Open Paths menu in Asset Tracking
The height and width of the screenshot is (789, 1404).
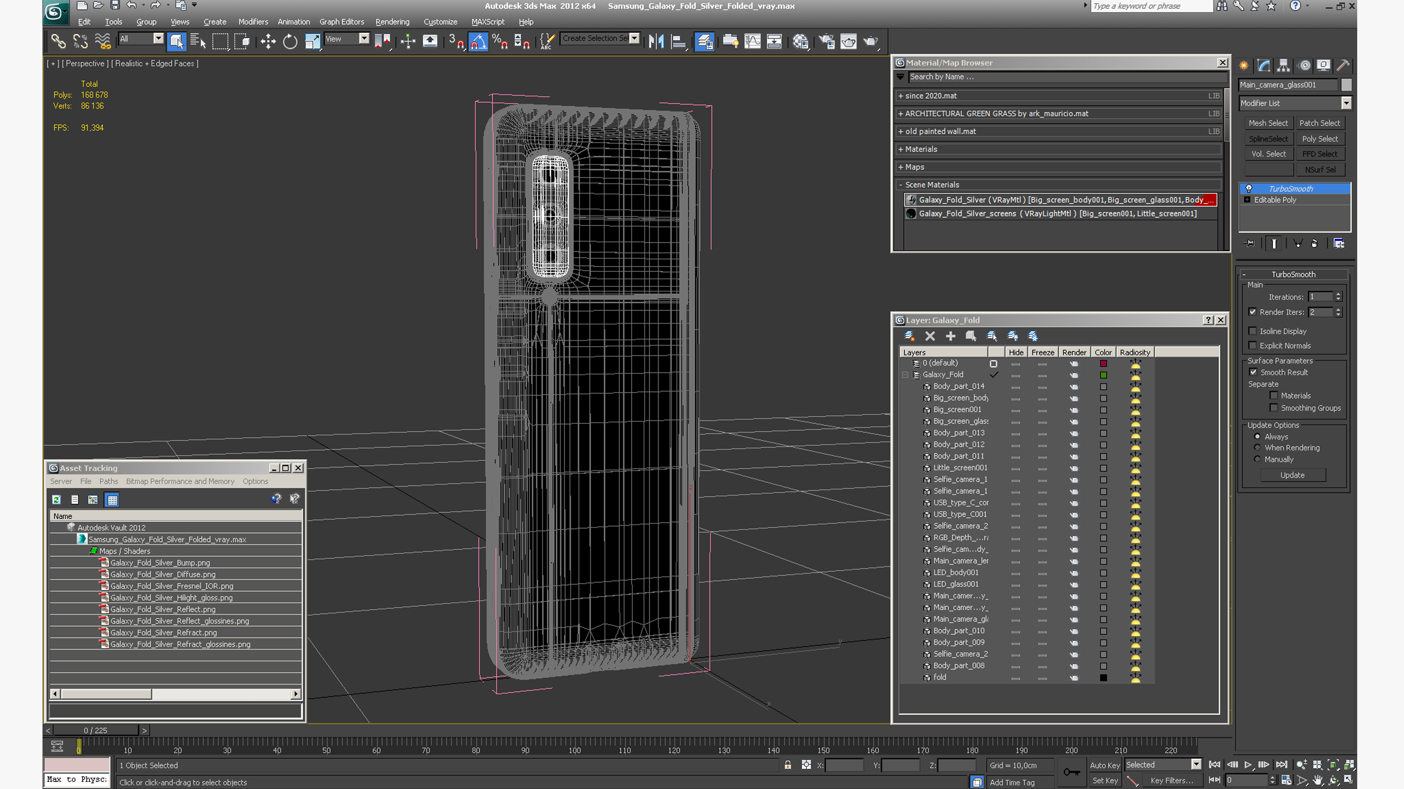coord(108,481)
